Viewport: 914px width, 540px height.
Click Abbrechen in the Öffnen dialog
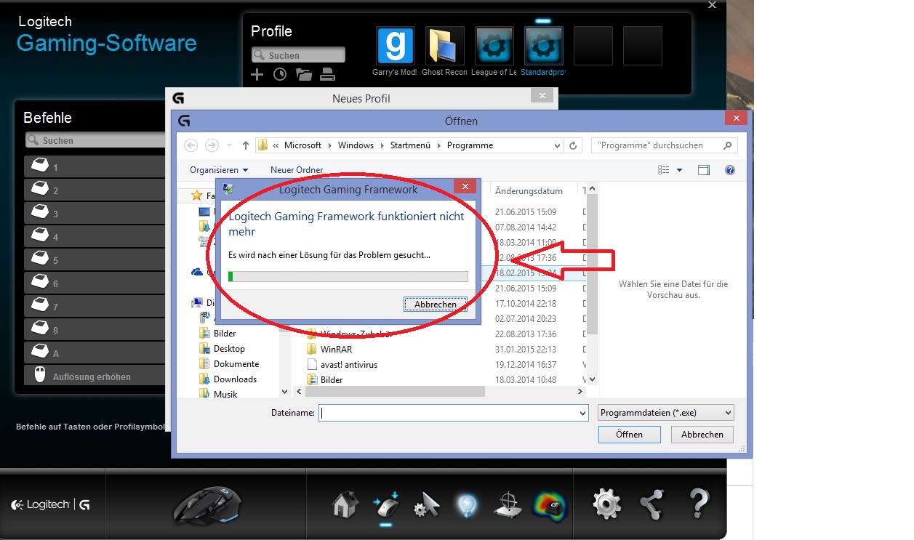coord(702,435)
